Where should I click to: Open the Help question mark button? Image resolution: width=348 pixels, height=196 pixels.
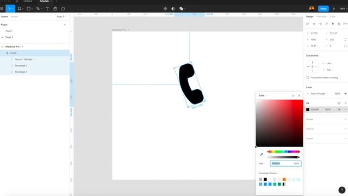[342, 190]
